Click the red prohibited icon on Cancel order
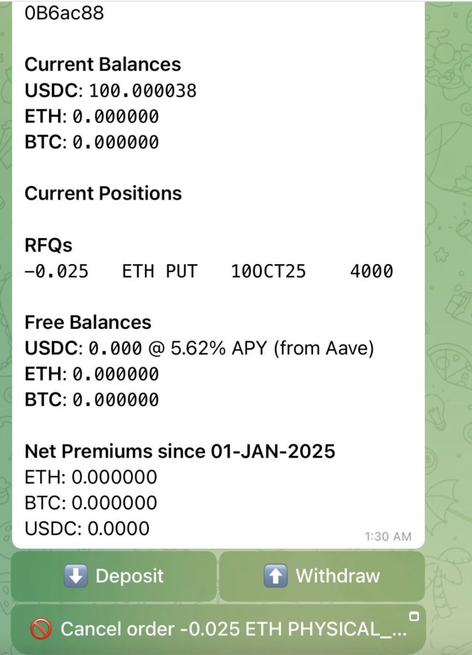472x655 pixels. [x=41, y=629]
